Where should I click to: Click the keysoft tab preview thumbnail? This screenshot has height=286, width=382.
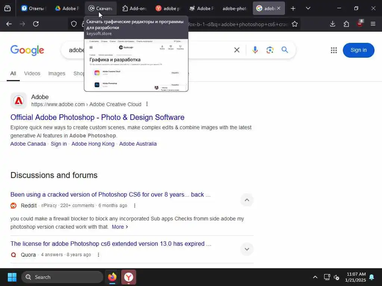136,65
